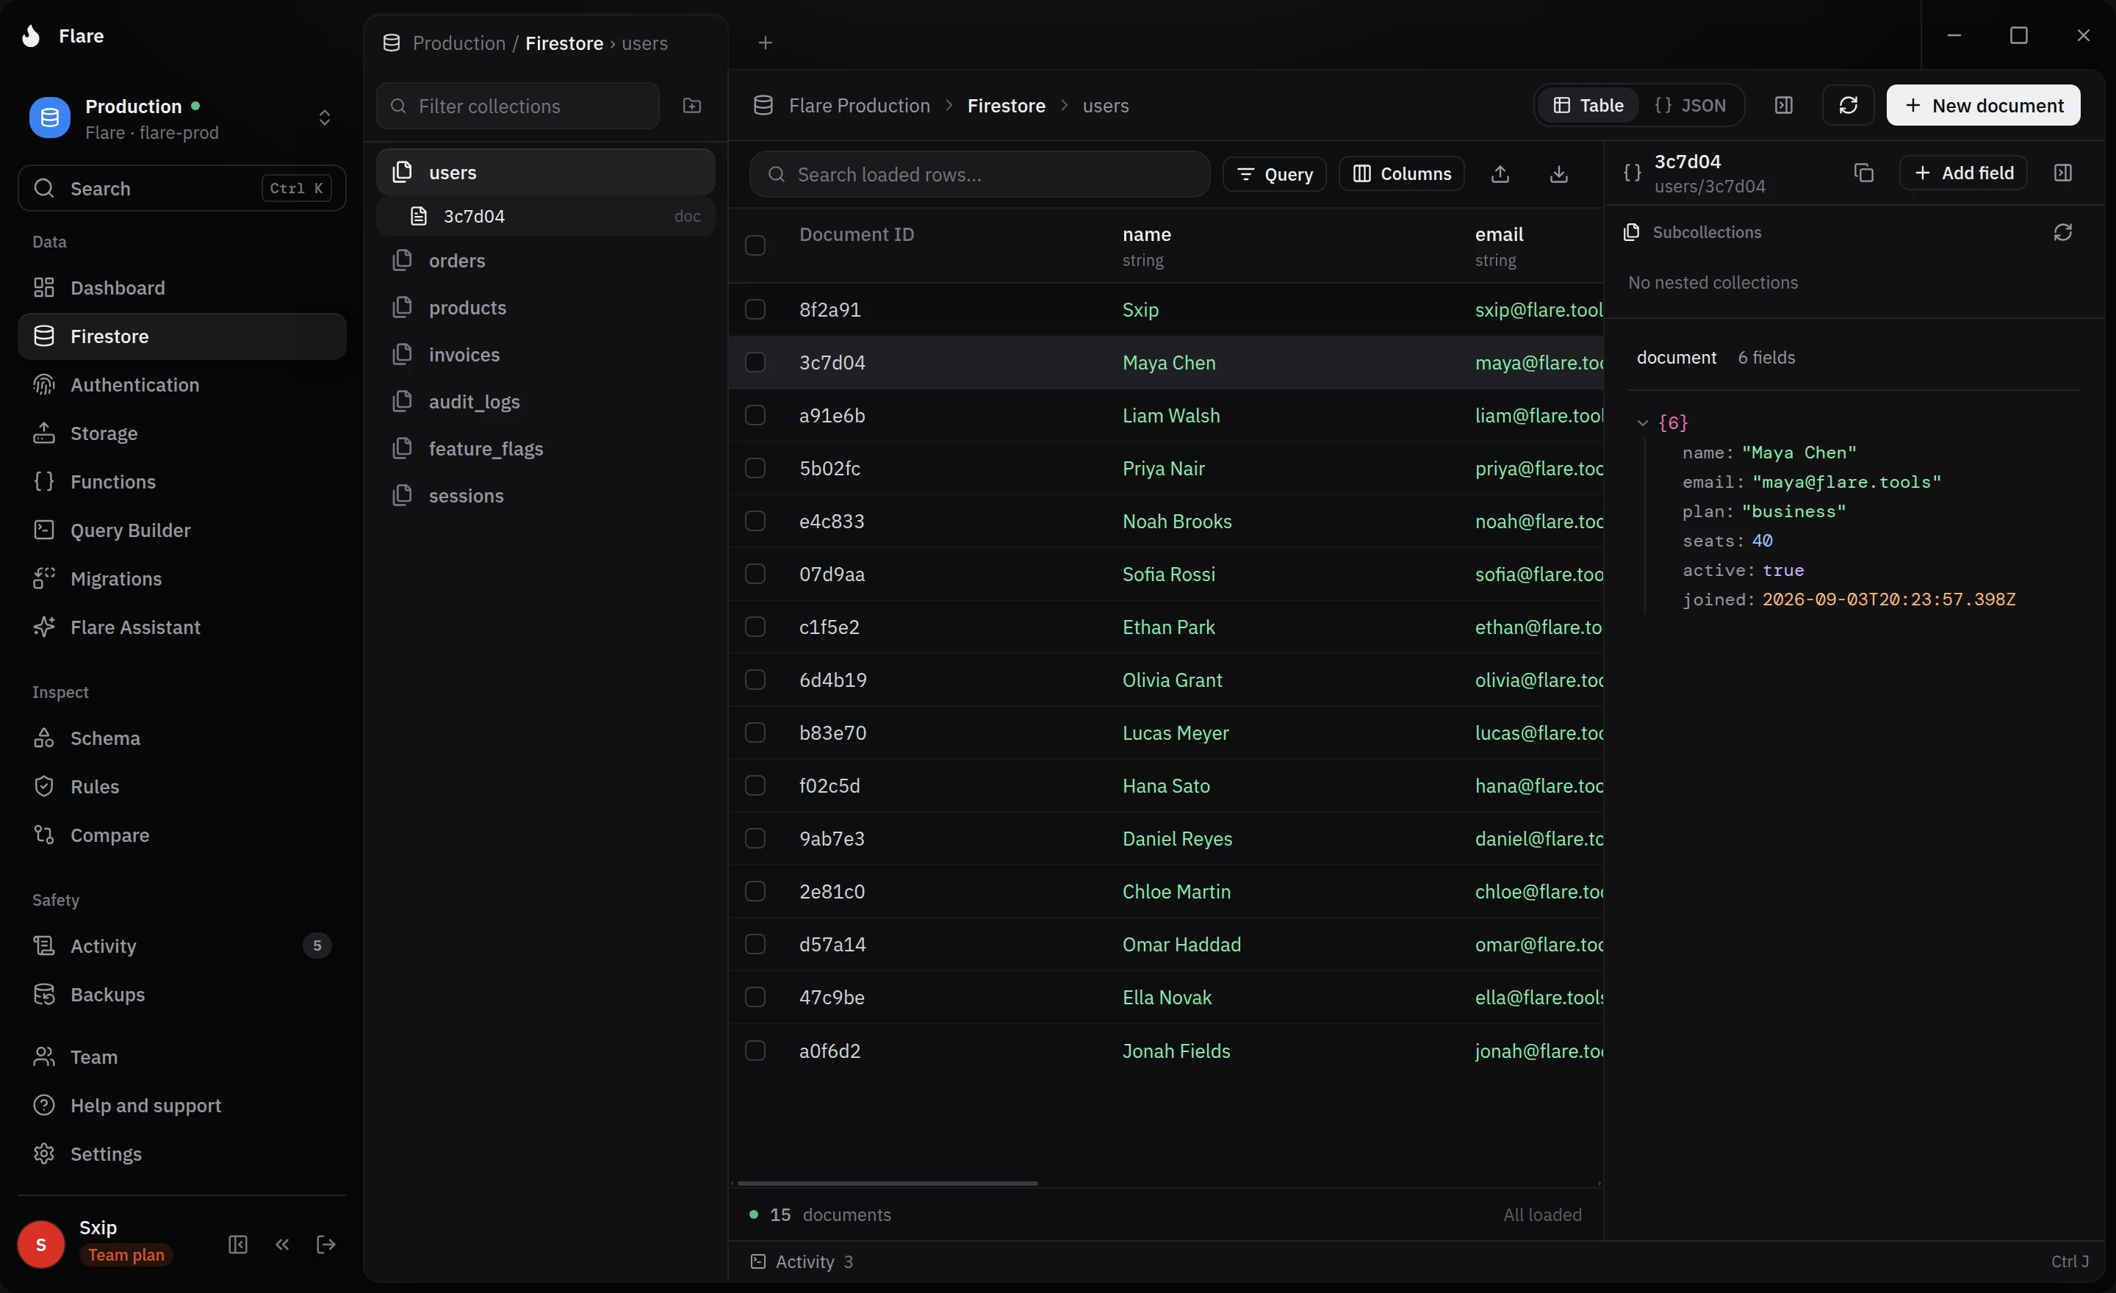Refresh the users collection data
Screen dimensions: 2116x1293
[x=1848, y=105]
